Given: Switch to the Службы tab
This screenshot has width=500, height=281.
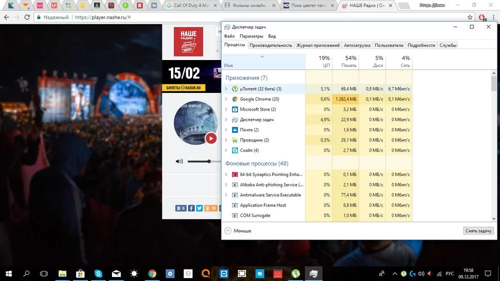Looking at the screenshot, I should [x=448, y=45].
